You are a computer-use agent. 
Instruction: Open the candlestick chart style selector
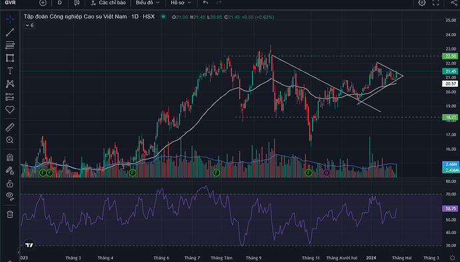click(76, 3)
